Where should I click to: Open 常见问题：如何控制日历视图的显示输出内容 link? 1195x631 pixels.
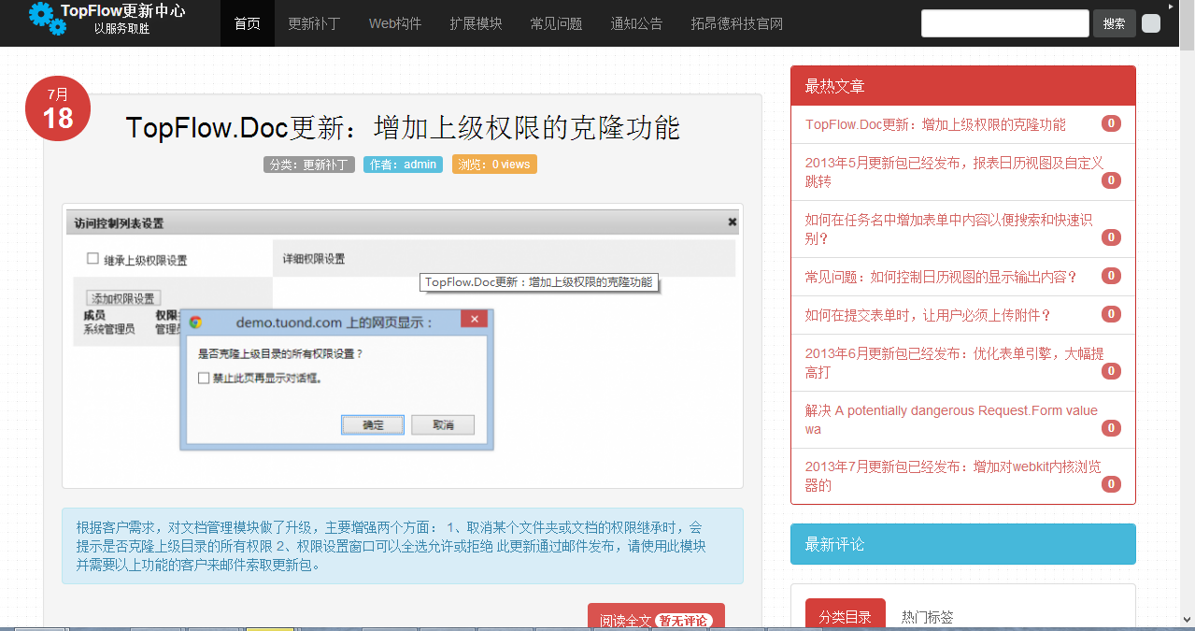point(942,277)
